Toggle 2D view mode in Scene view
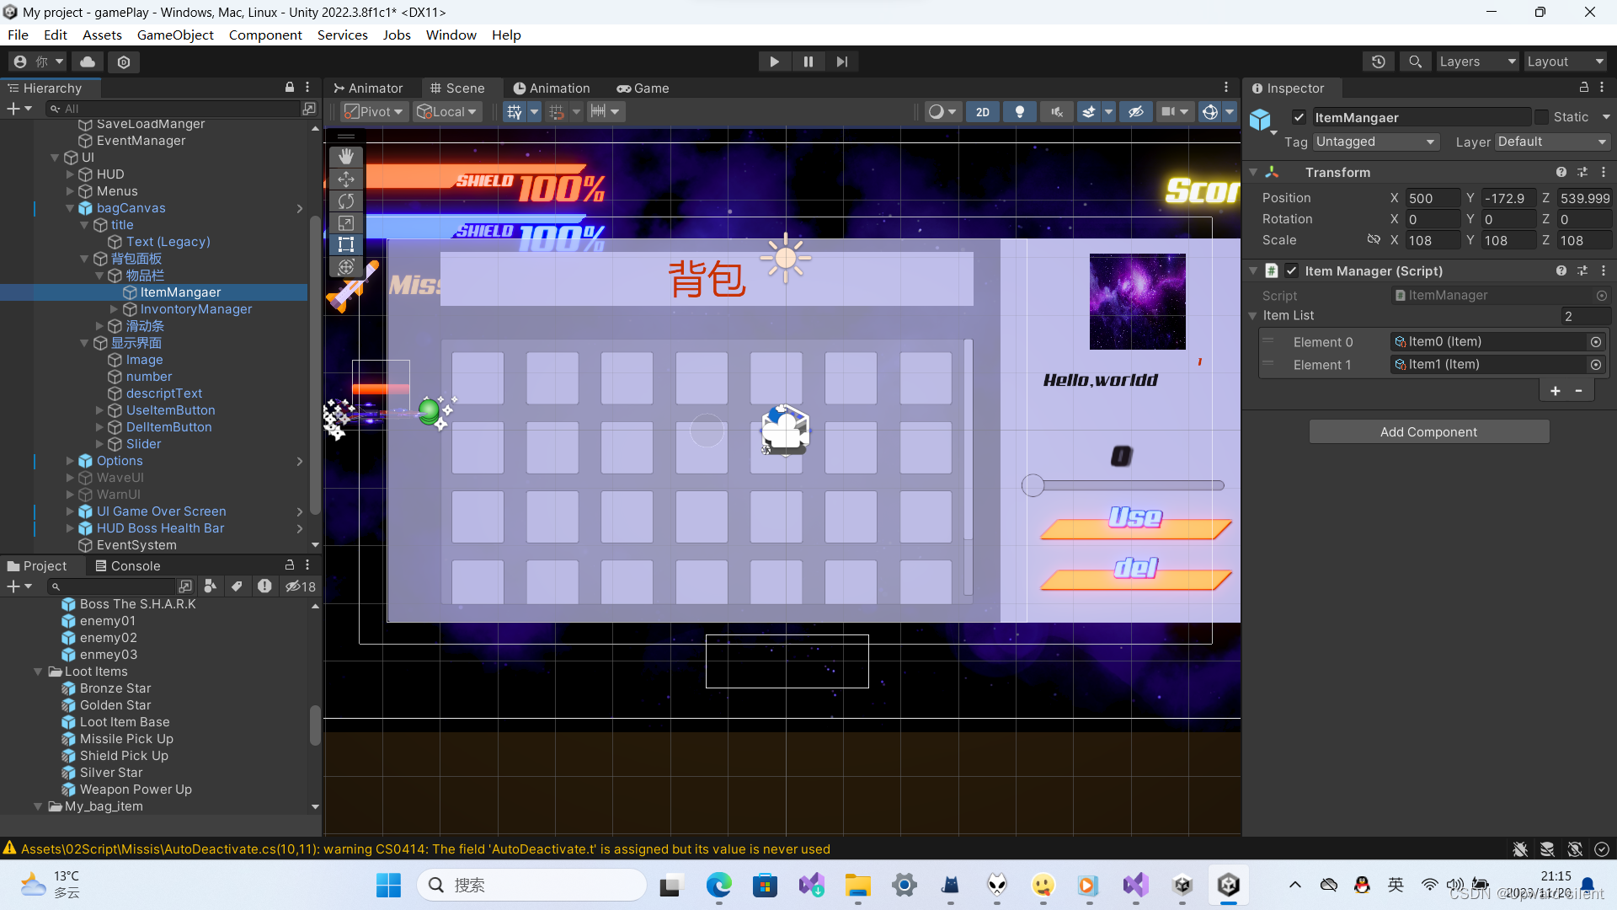 (x=982, y=111)
